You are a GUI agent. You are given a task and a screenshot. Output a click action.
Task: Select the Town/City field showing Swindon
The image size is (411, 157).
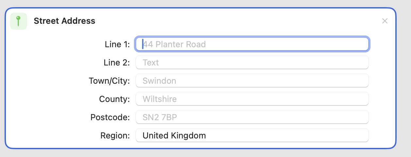tap(252, 80)
